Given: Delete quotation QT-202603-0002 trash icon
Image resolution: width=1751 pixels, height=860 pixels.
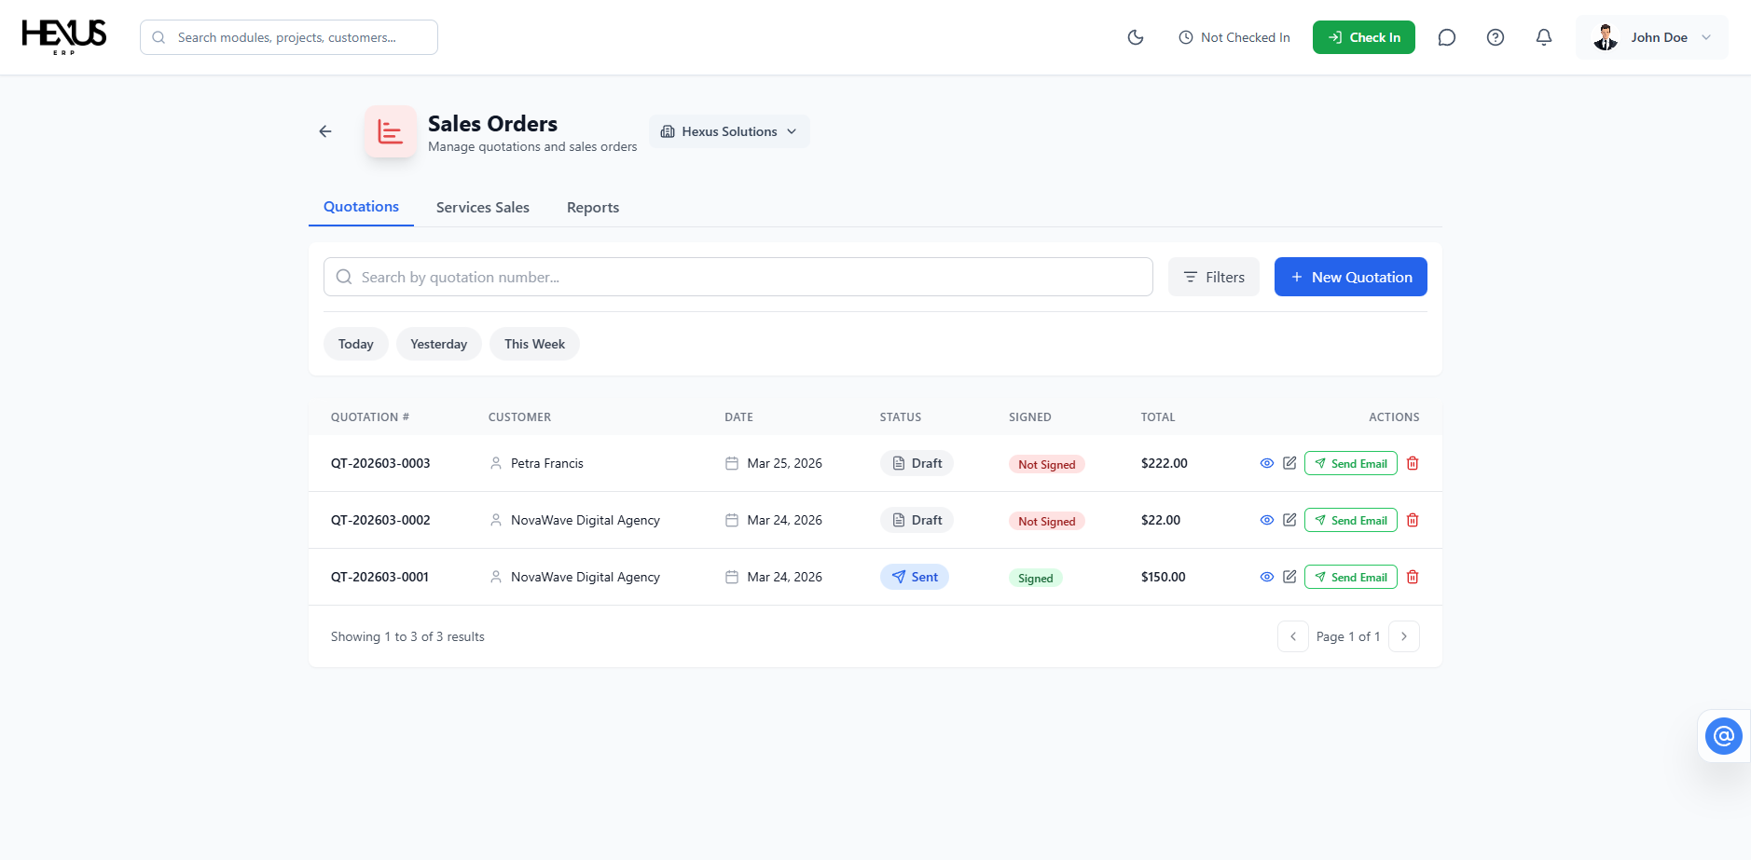Looking at the screenshot, I should pyautogui.click(x=1413, y=520).
